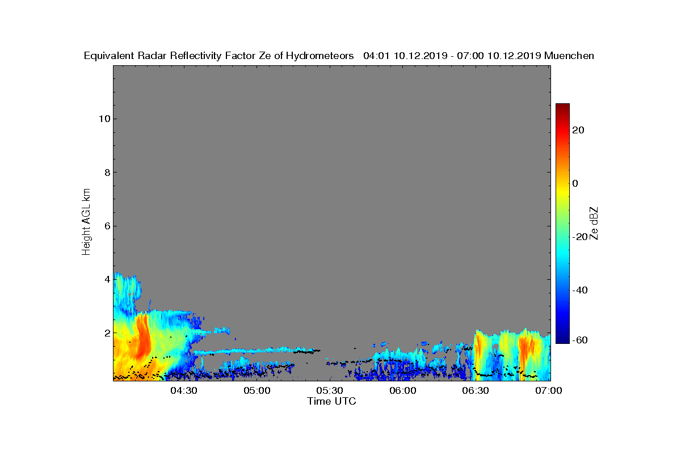Click the height tick label 4
Screen dimensions: 681x454
(106, 279)
